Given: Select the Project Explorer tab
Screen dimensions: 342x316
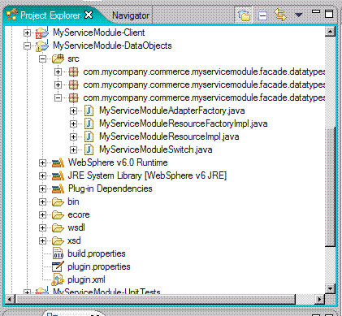Looking at the screenshot, I should (50, 15).
